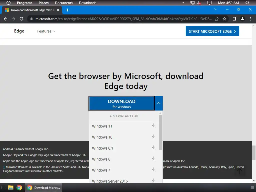Image resolution: width=256 pixels, height=192 pixels.
Task: Click the Mon 4:52 AM clock
Action: click(x=228, y=3)
